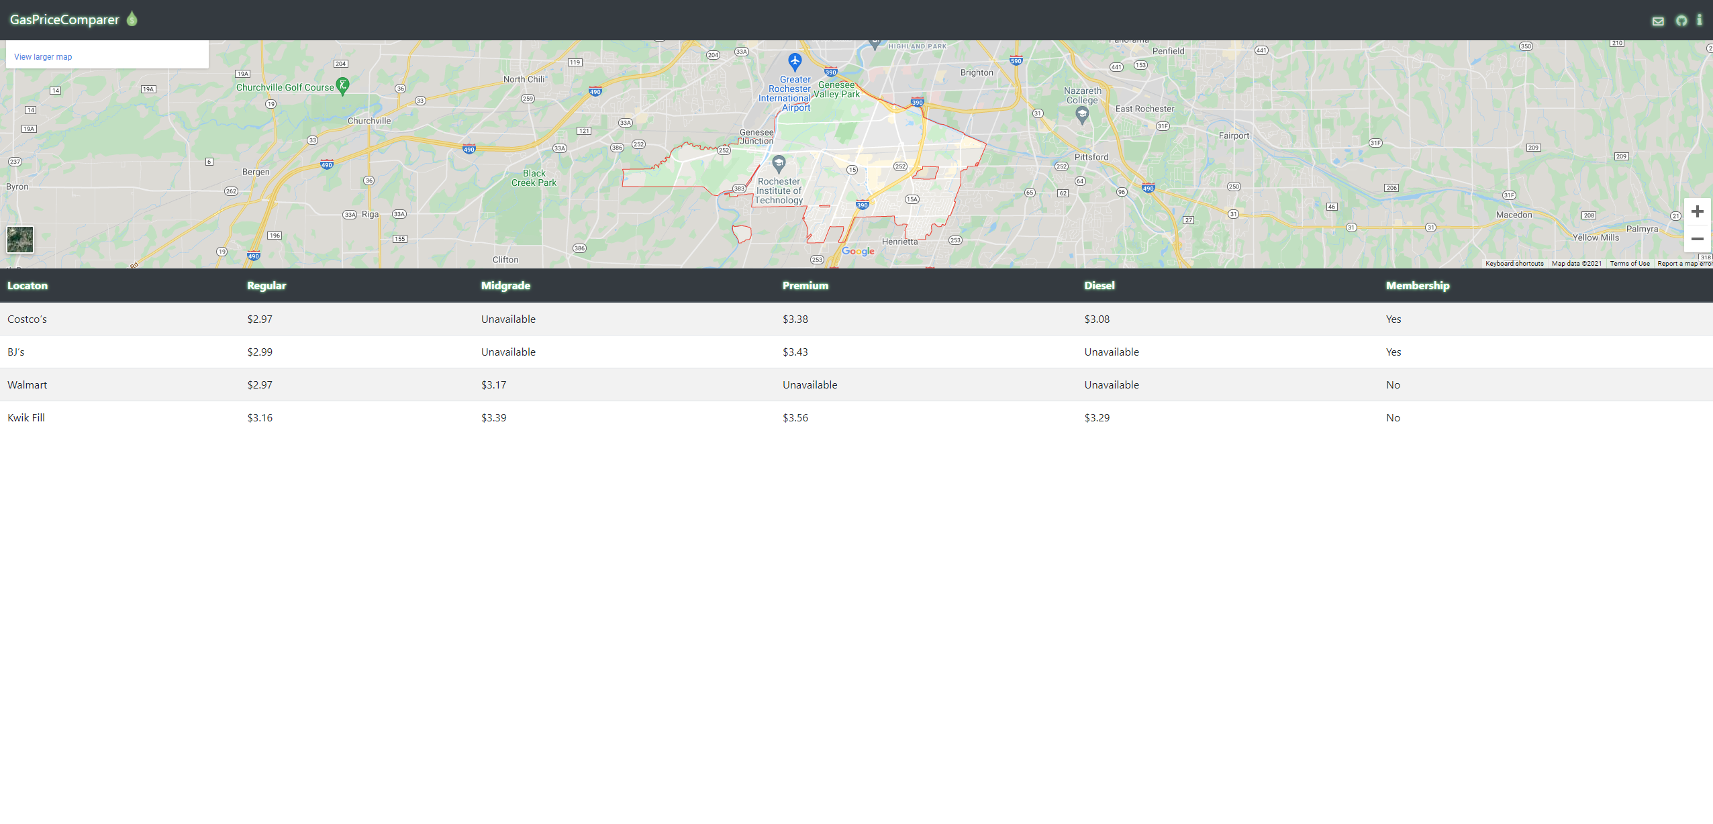1713x824 pixels.
Task: Click Report a map error link
Action: coord(1683,264)
